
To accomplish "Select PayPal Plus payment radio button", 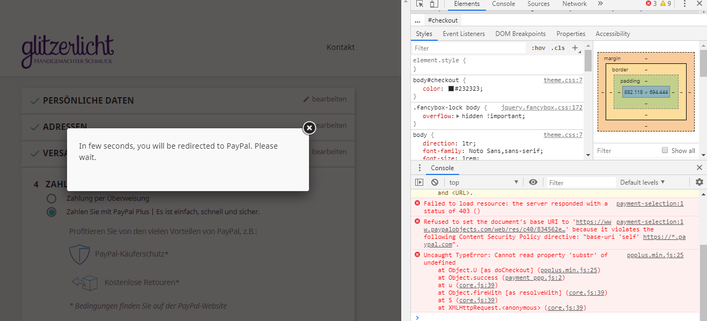I will 51,212.
